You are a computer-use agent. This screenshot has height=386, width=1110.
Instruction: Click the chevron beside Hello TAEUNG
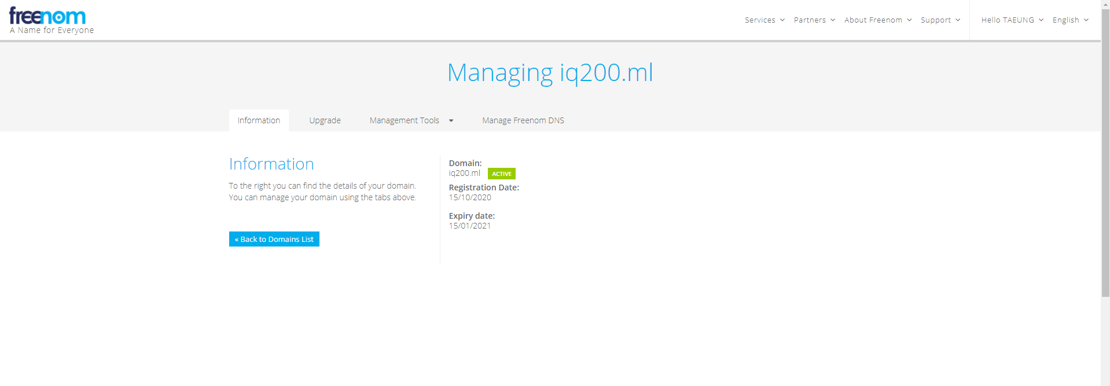point(1041,20)
